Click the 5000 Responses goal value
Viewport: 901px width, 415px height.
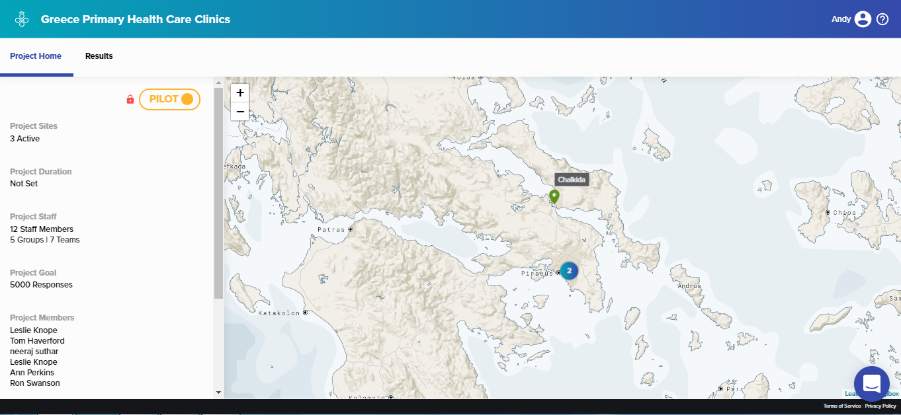pyautogui.click(x=41, y=285)
